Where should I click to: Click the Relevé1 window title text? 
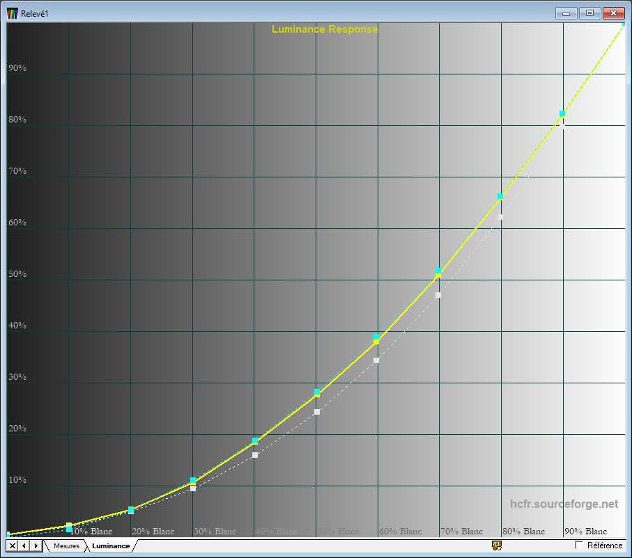tap(35, 13)
